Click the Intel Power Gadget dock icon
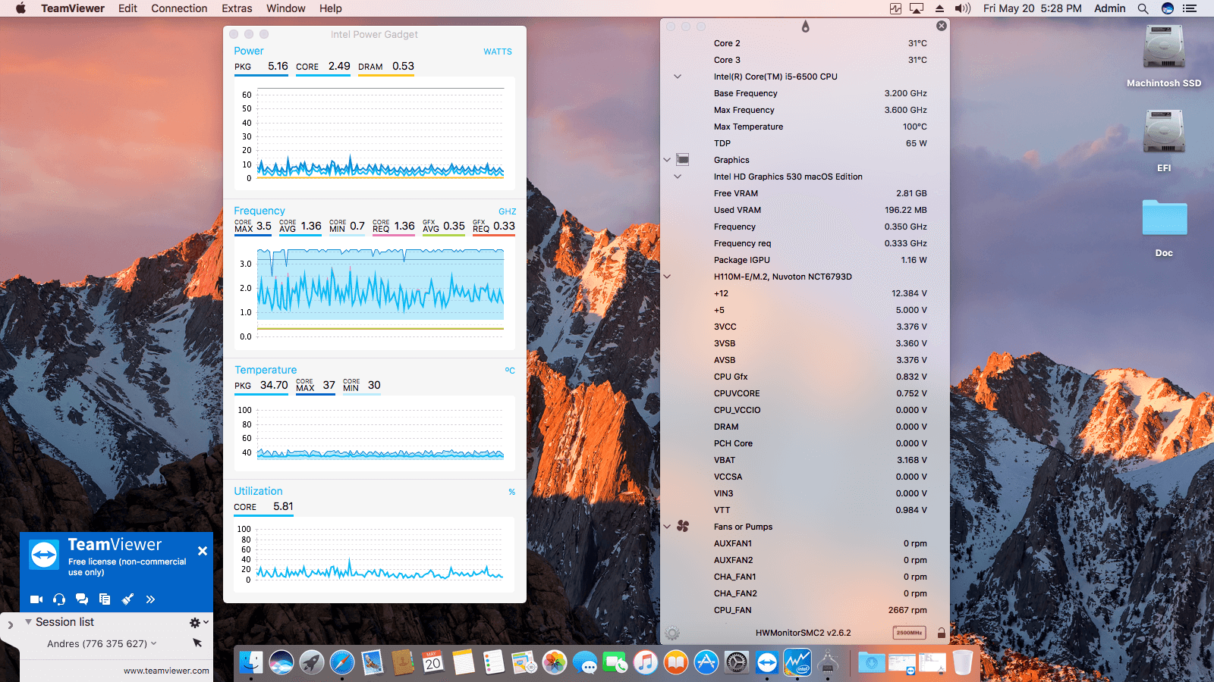1214x682 pixels. pos(797,663)
